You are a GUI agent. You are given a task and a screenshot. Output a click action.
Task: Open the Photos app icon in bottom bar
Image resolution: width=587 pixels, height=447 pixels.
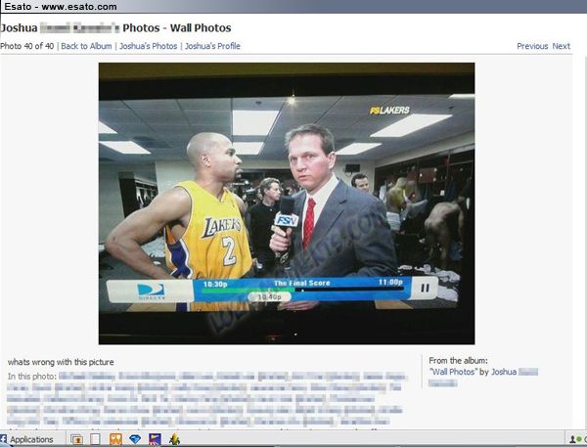[76, 439]
